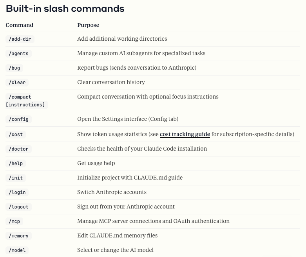The image size is (306, 257).
Task: Click the /mcp command chip
Action: (x=14, y=221)
